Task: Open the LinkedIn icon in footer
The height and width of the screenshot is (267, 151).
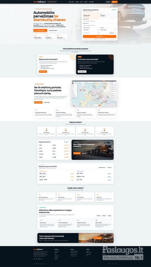Action: pos(39,259)
